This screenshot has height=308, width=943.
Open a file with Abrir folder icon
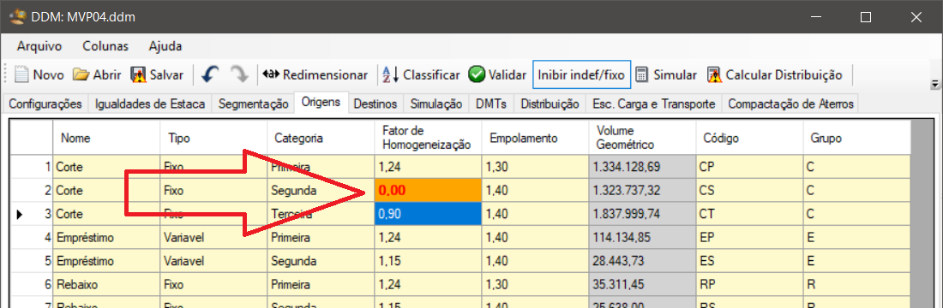(x=81, y=75)
